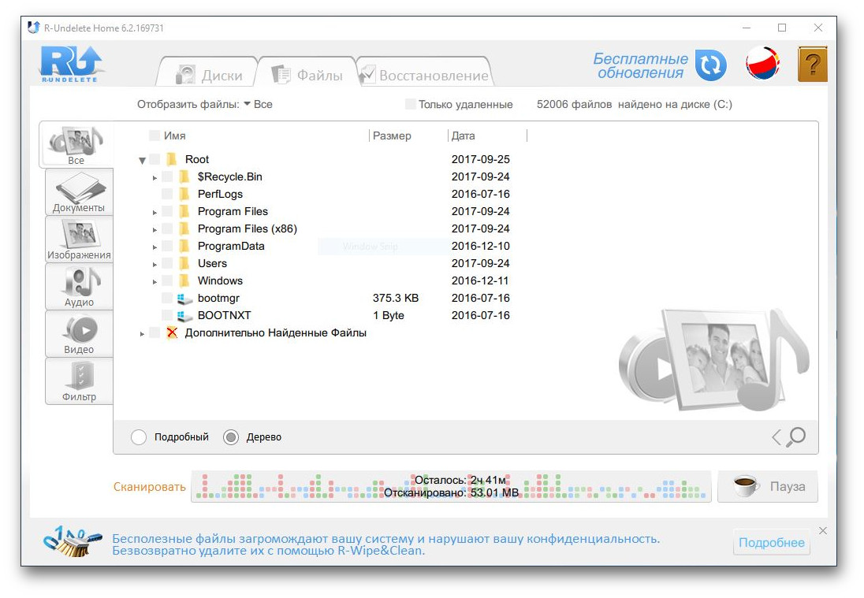Select the Изображения file category icon
Screen dimensions: 864x598
80,240
